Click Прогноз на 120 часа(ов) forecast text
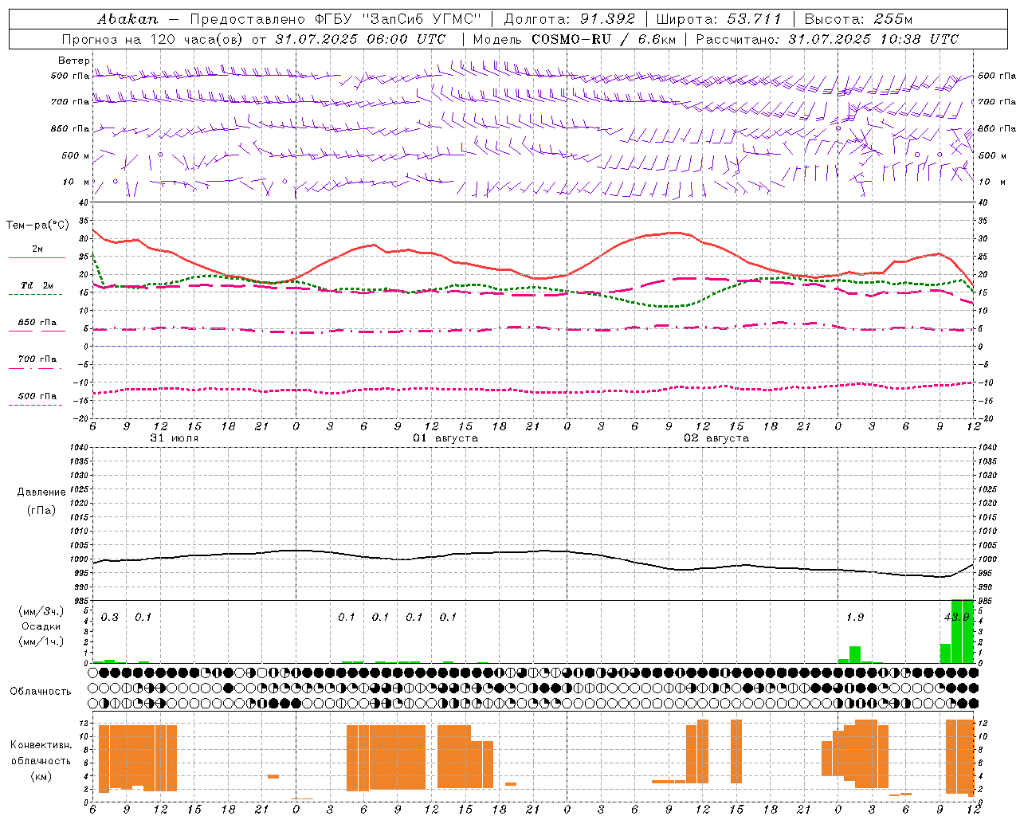This screenshot has width=1020, height=816. [155, 39]
